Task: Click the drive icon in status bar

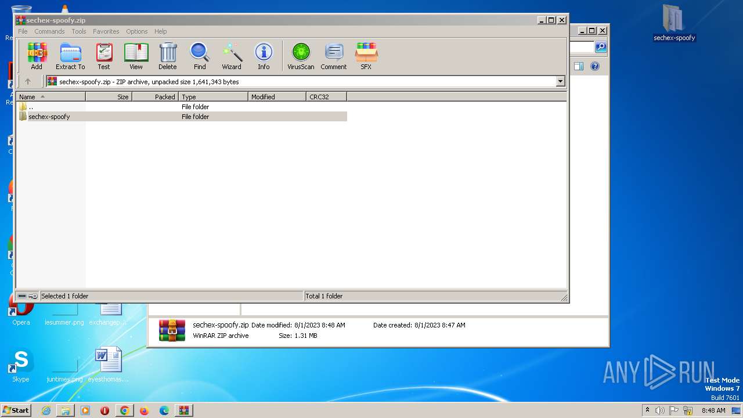Action: pos(22,296)
